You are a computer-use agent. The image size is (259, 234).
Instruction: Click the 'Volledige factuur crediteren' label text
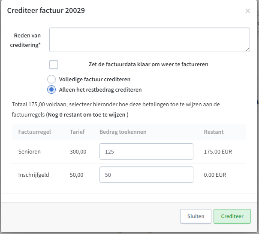click(95, 80)
